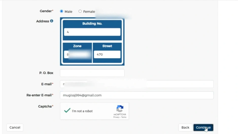Focus the E-mail input field
Screen dimensions: 238x134
point(137,84)
